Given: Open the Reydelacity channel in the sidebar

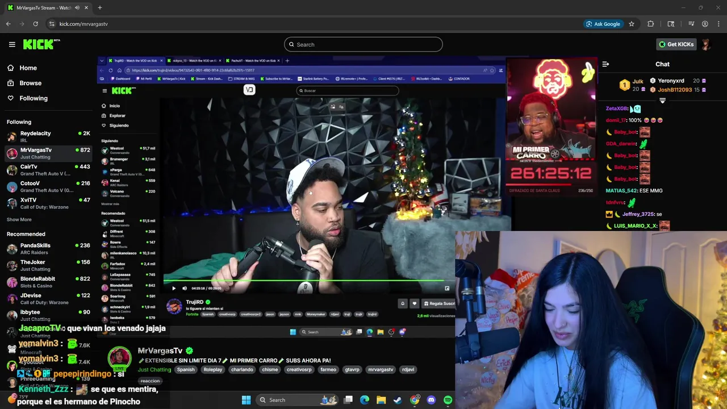Looking at the screenshot, I should coord(48,136).
